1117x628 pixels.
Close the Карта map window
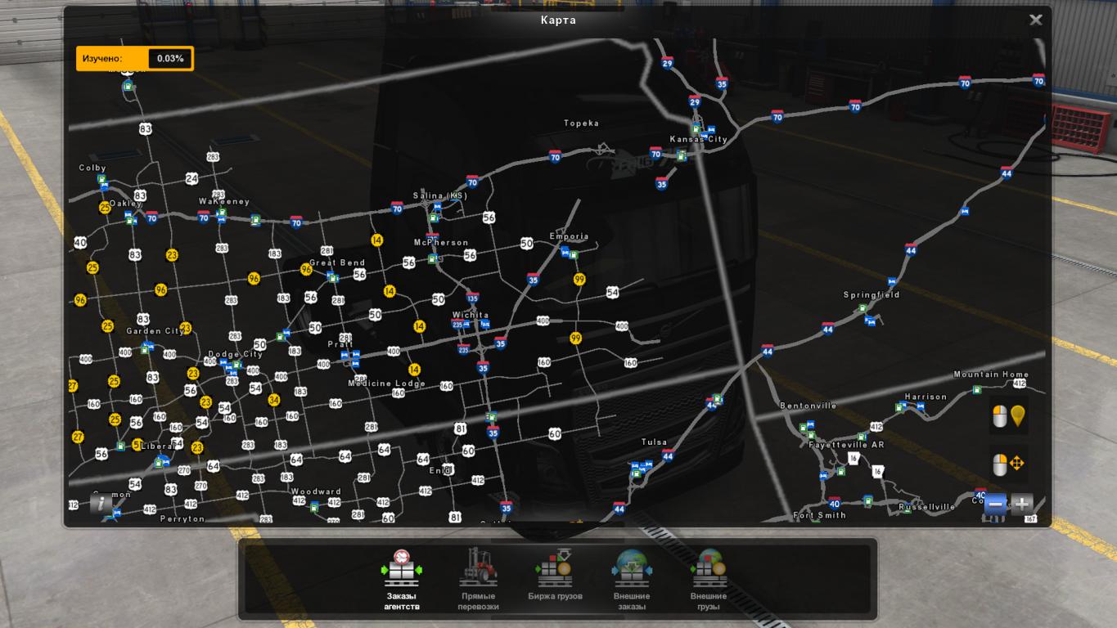click(1035, 20)
